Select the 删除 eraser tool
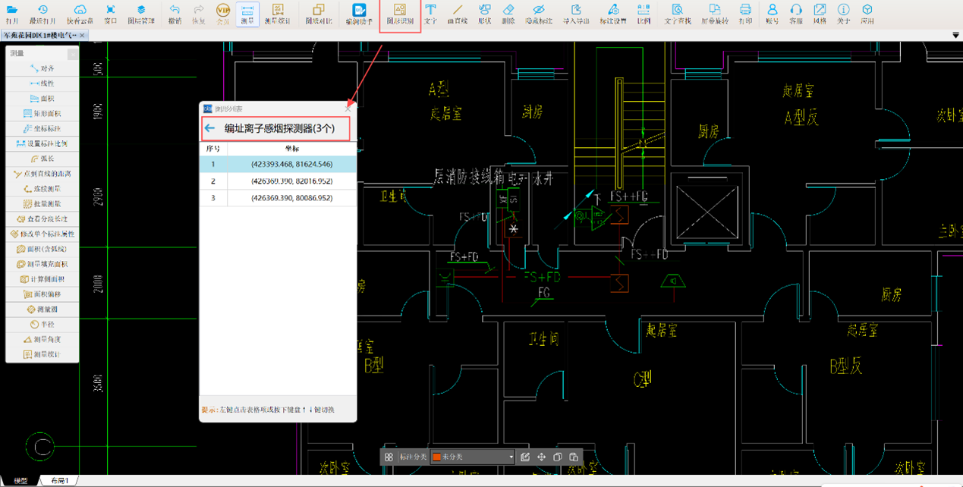This screenshot has width=963, height=487. point(508,14)
